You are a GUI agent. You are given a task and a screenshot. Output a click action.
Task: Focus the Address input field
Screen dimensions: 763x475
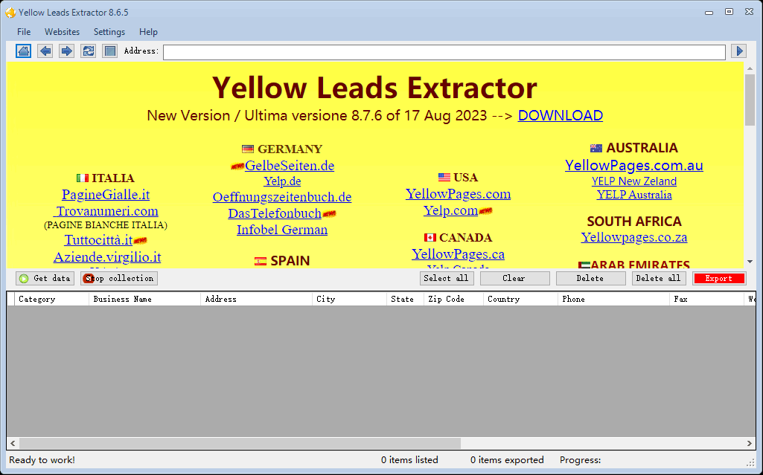coord(444,52)
